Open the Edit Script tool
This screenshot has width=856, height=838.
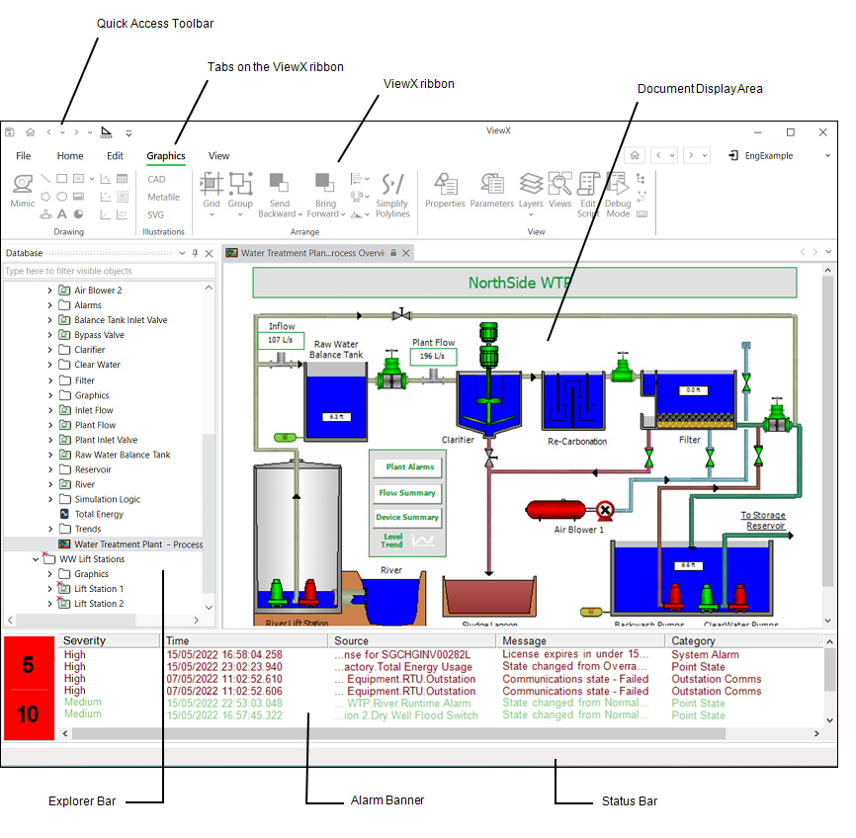[x=589, y=188]
